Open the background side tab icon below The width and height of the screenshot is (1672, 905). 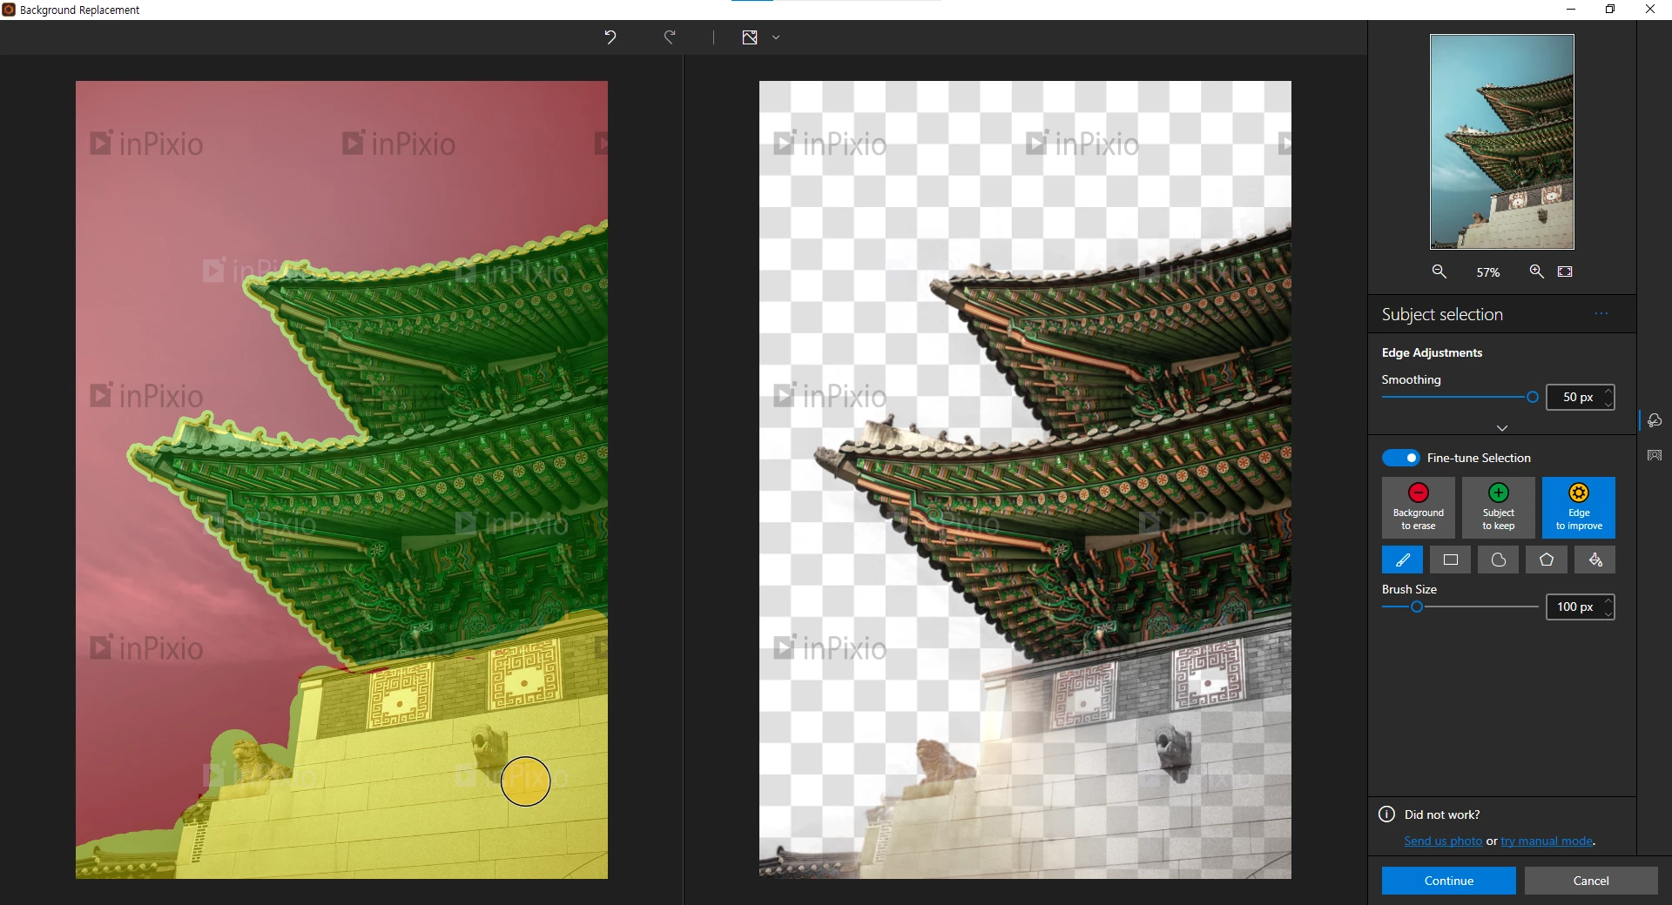(1655, 455)
